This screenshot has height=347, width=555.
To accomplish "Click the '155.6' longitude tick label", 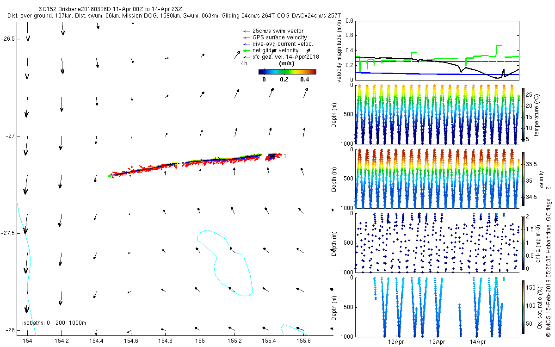I will pyautogui.click(x=303, y=341).
